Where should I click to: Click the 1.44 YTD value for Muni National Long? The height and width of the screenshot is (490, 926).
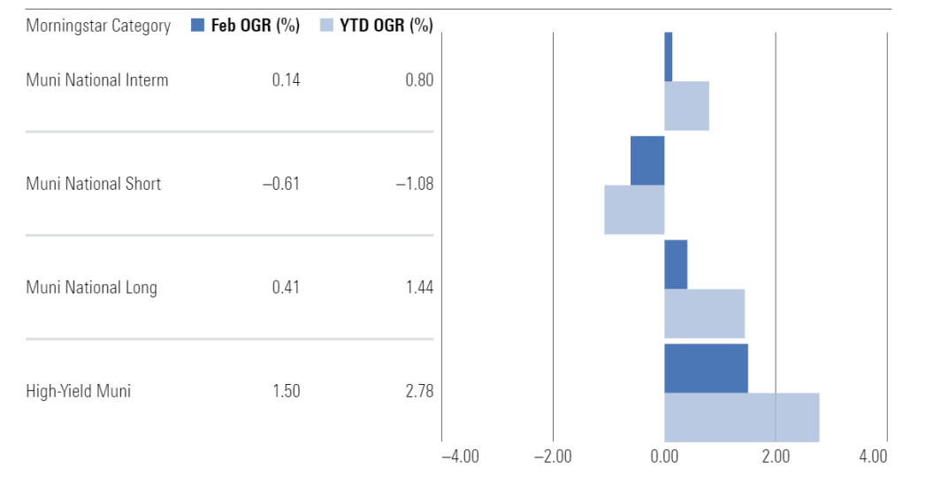[x=418, y=287]
